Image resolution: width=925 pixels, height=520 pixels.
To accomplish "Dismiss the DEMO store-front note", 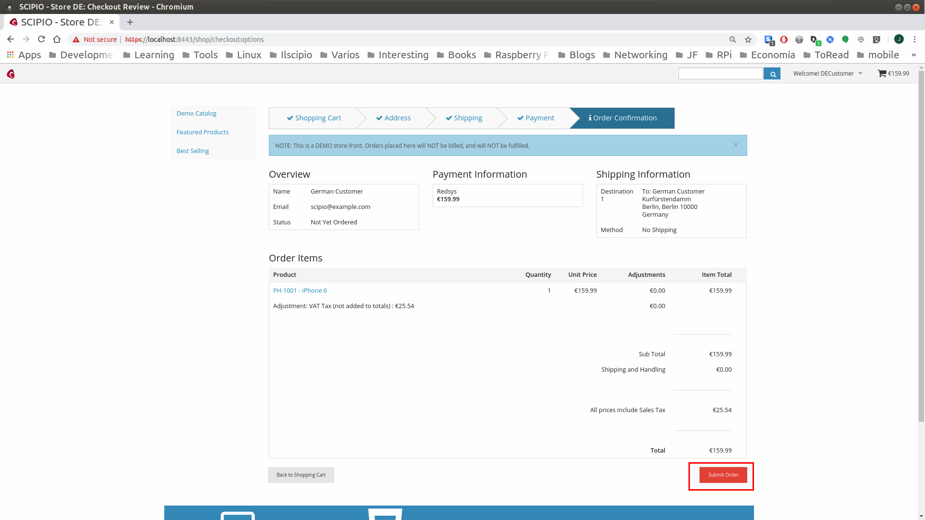I will 736,145.
